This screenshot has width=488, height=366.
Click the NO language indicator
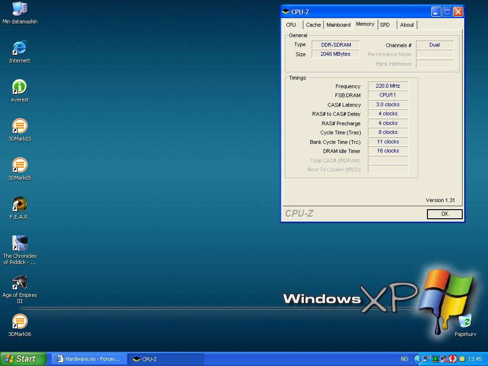[404, 359]
